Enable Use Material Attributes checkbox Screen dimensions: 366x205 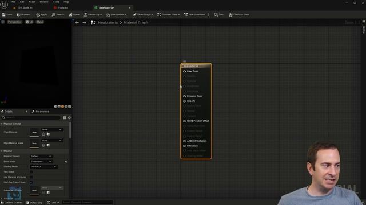(x=31, y=177)
